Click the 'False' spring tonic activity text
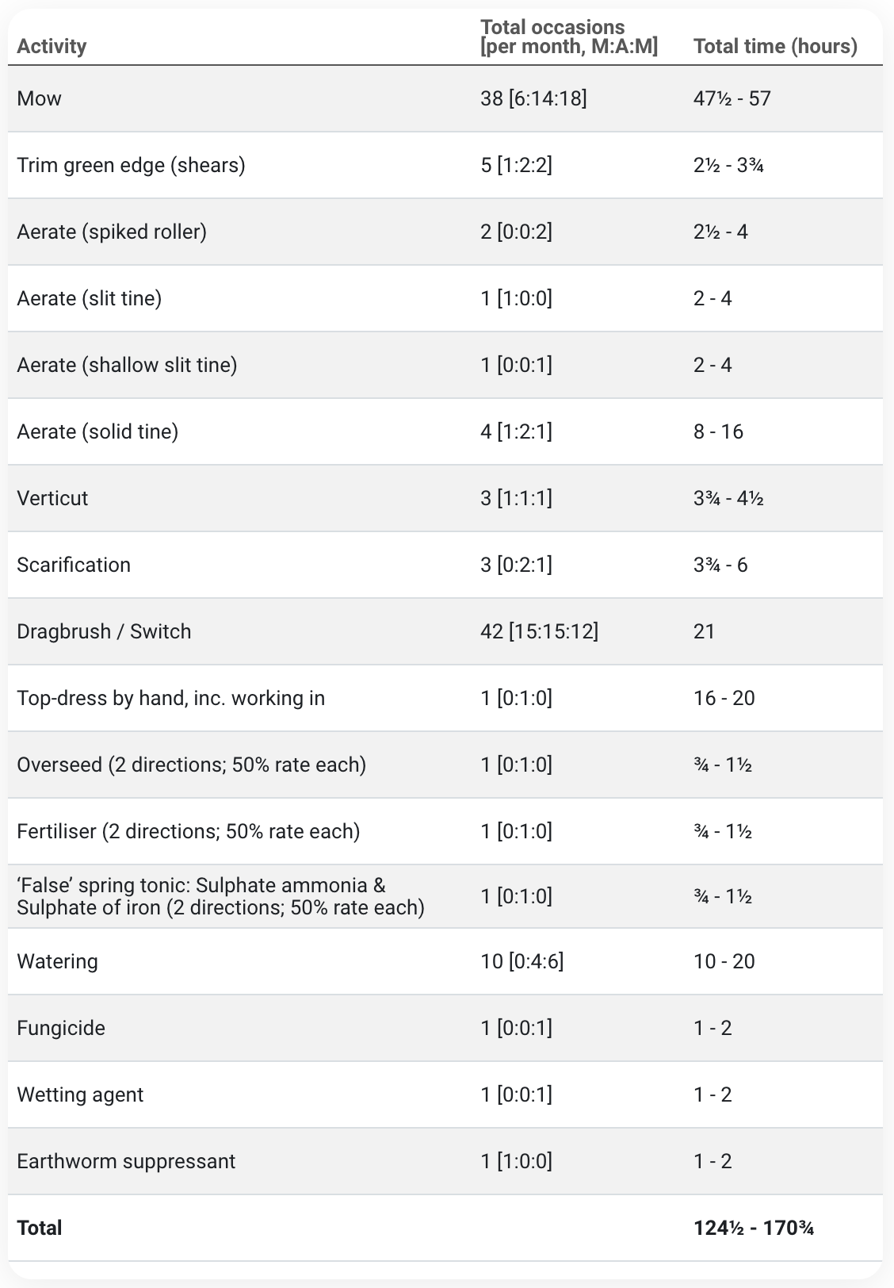The height and width of the screenshot is (1288, 894). coord(220,896)
